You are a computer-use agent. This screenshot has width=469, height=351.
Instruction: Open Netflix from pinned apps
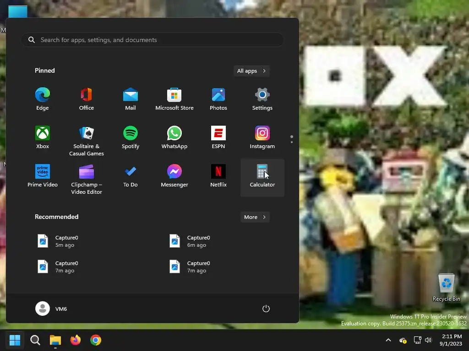pos(218,176)
